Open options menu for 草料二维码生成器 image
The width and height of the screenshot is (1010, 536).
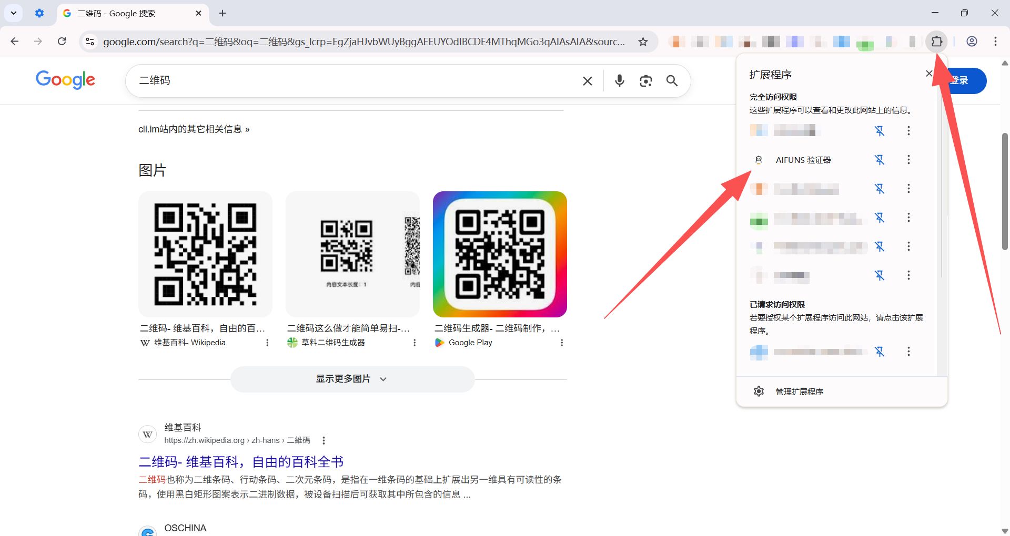pos(415,343)
